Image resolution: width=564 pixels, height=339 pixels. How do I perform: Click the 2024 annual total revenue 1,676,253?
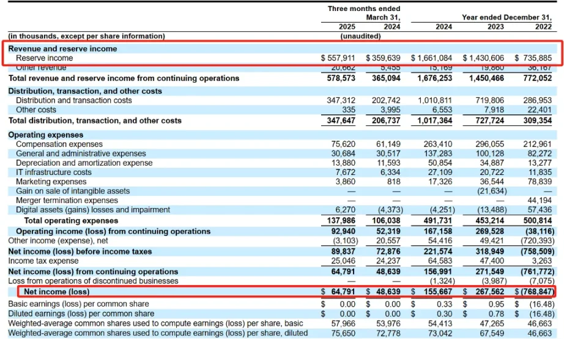point(434,78)
